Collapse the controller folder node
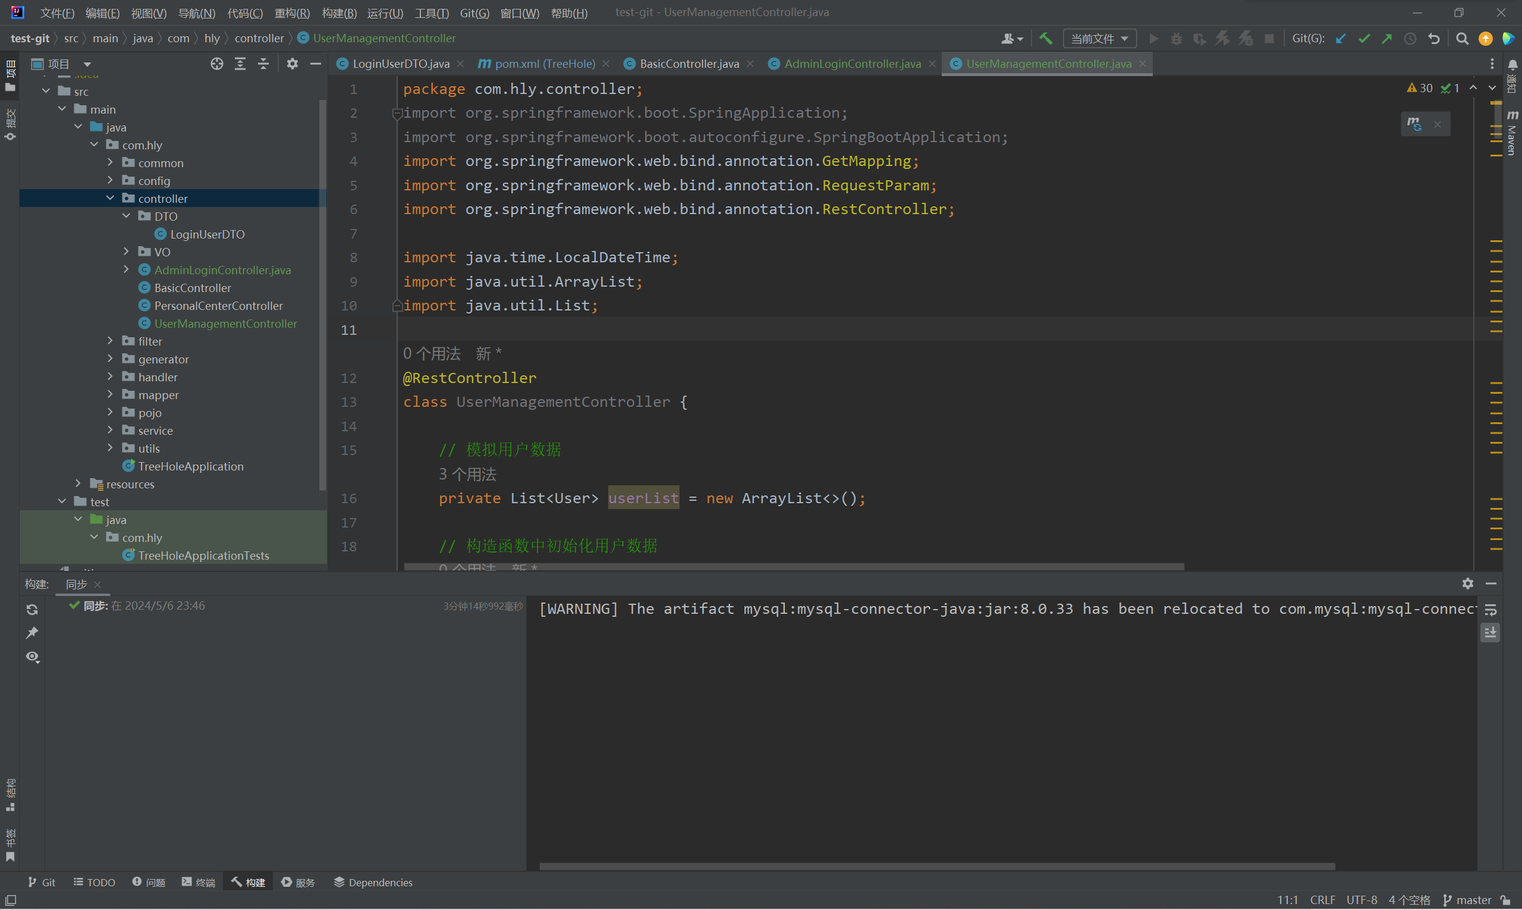The image size is (1522, 910). click(111, 198)
